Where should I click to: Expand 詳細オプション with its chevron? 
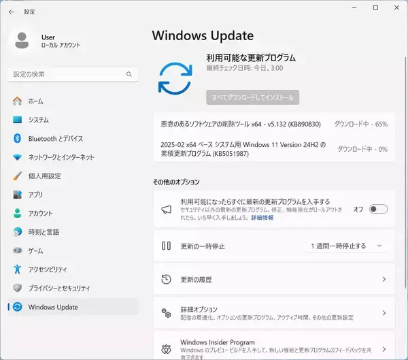click(x=384, y=313)
